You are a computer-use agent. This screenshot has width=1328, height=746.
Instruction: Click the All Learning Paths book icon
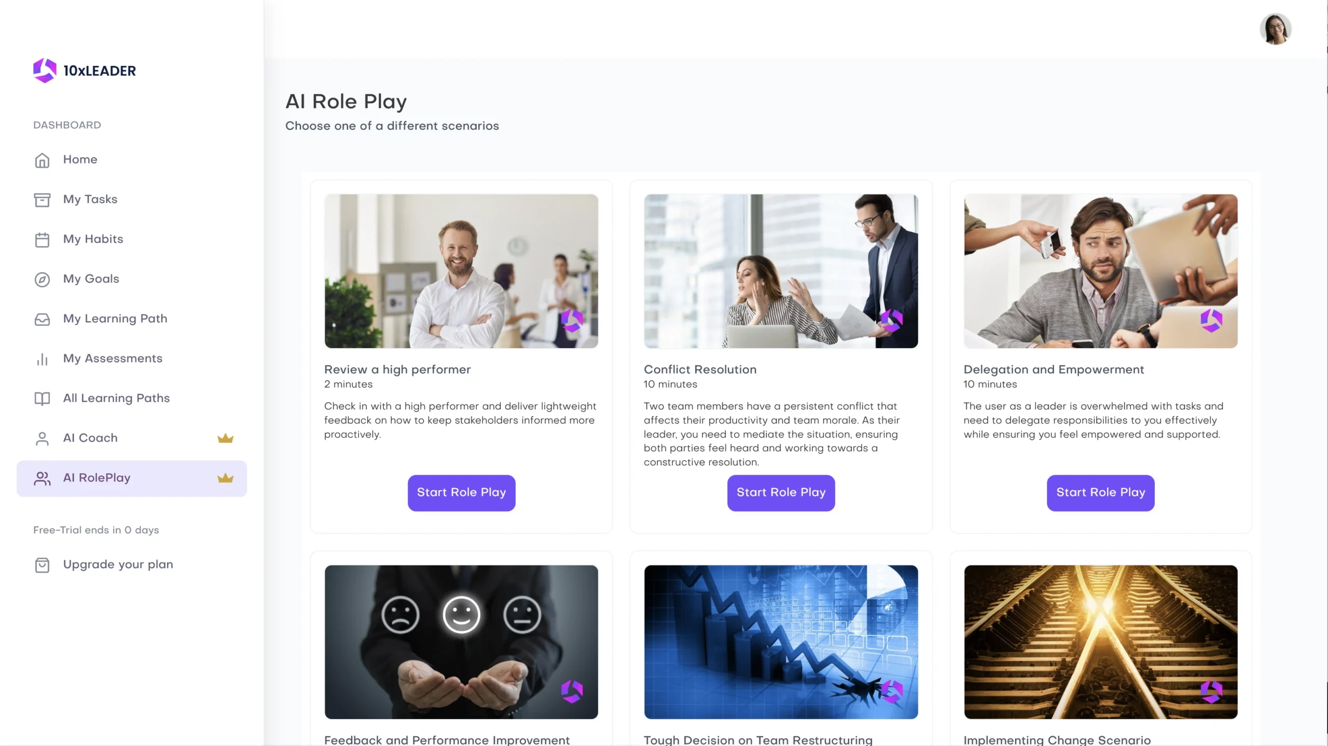tap(42, 398)
